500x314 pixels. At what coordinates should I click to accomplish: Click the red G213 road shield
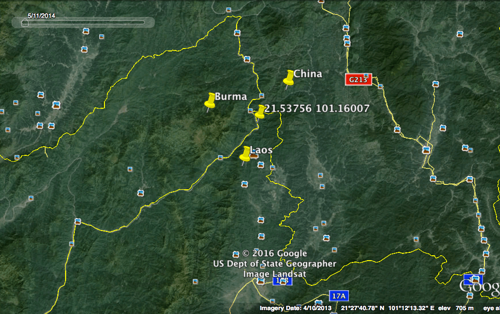[x=359, y=80]
